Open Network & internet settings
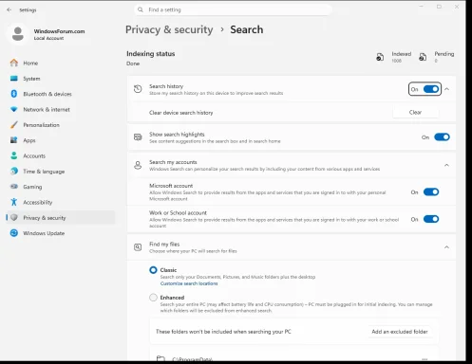Image resolution: width=472 pixels, height=364 pixels. click(x=61, y=109)
